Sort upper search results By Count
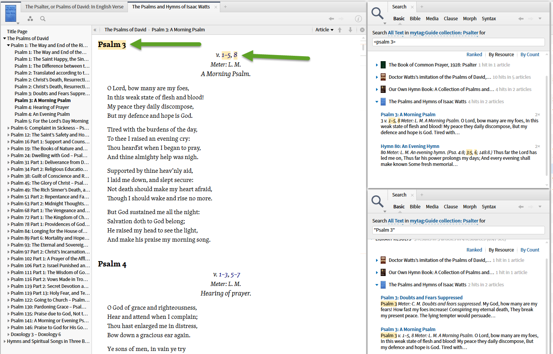This screenshot has width=553, height=354. click(530, 55)
